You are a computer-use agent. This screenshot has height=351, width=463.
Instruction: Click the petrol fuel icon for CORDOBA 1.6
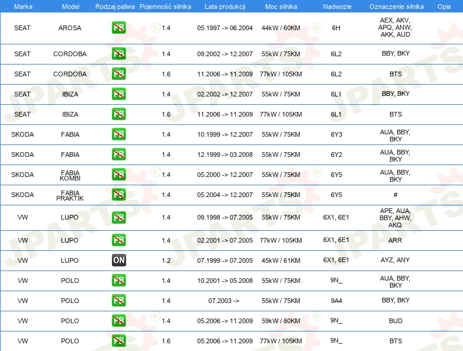pyautogui.click(x=118, y=74)
